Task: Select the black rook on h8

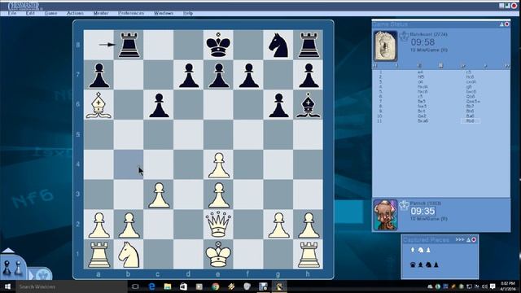Action: click(308, 46)
